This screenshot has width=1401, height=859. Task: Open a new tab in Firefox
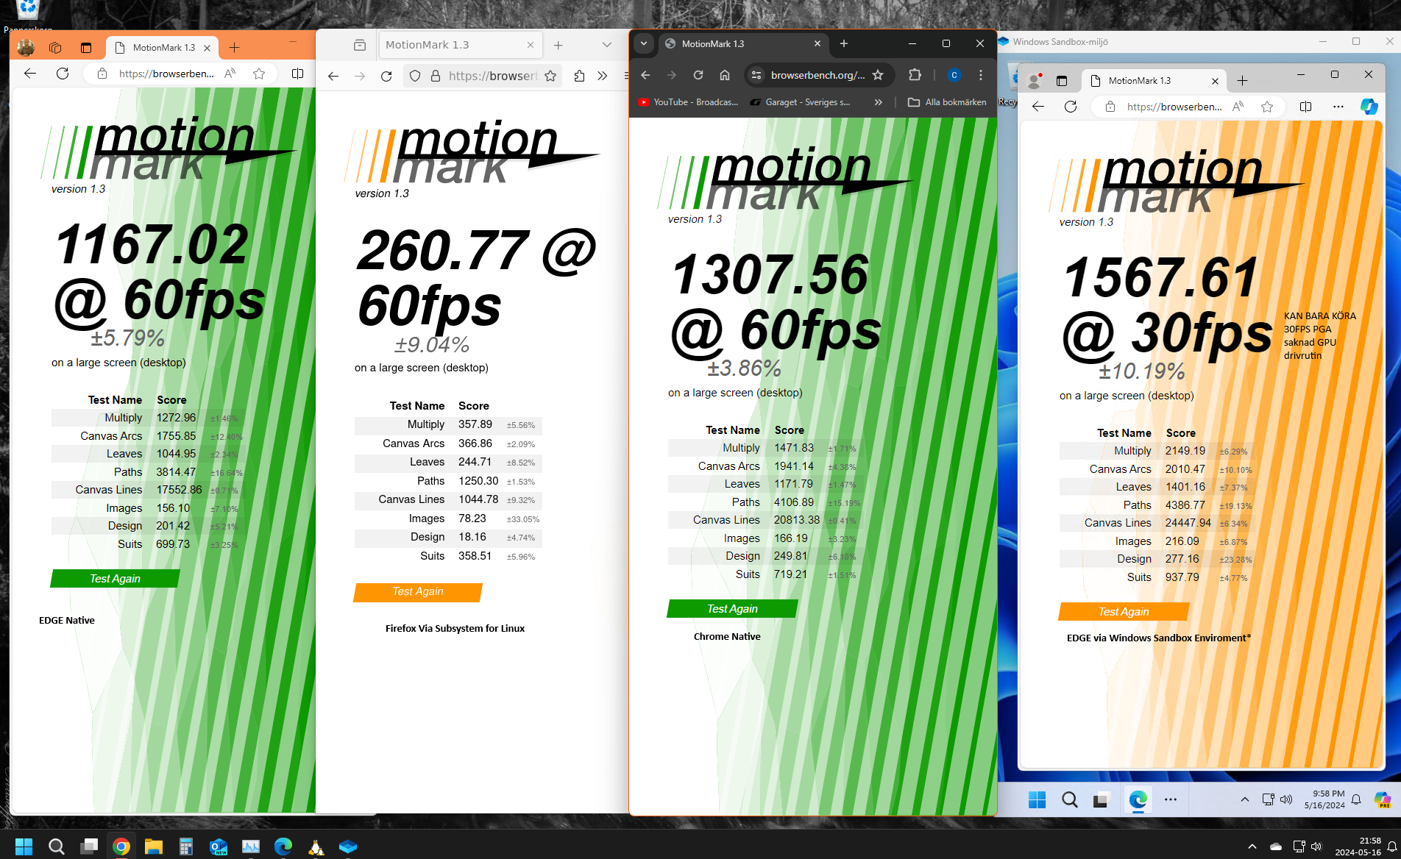[558, 45]
